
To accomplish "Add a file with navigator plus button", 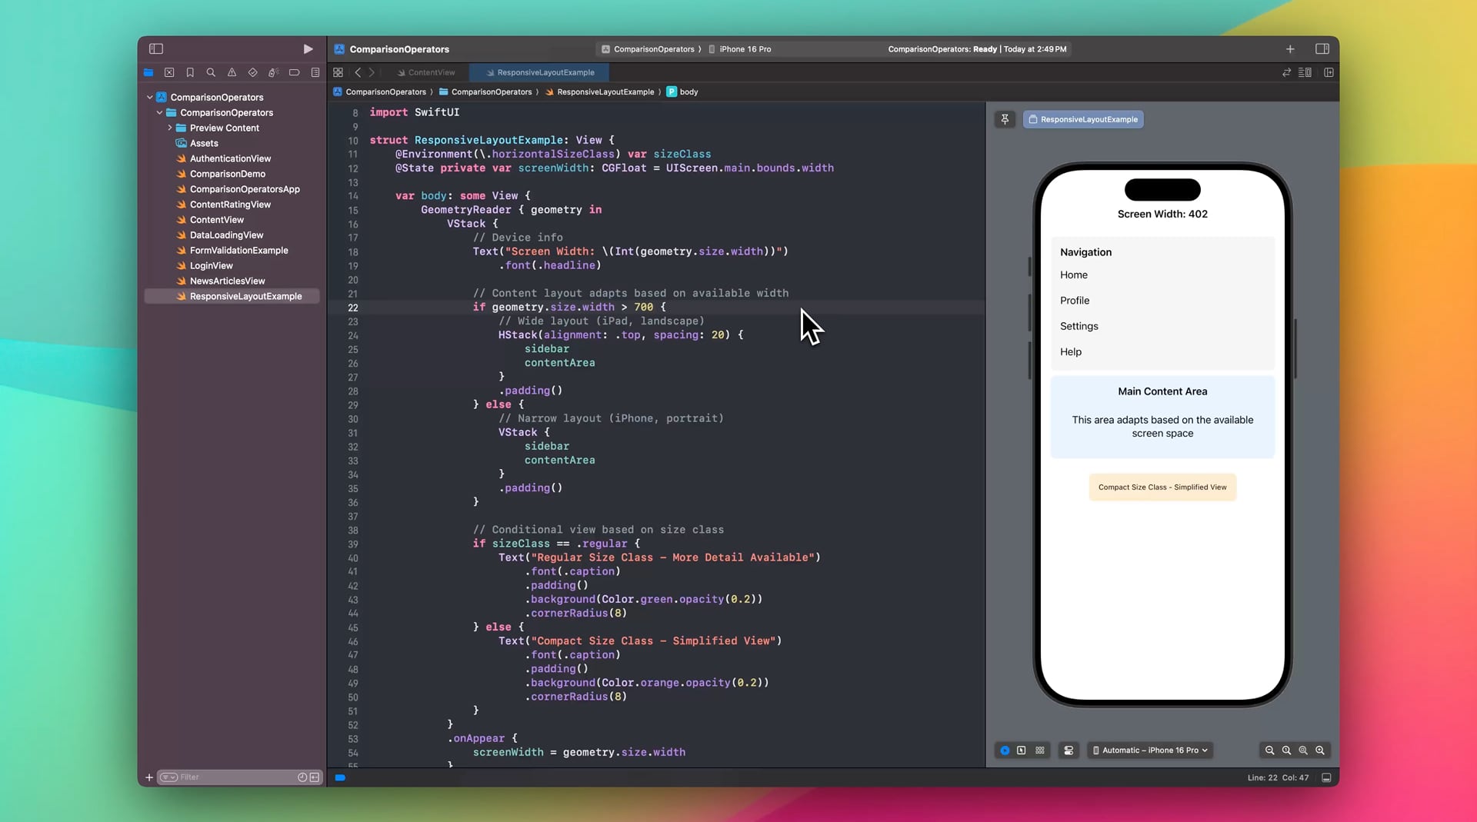I will point(149,777).
